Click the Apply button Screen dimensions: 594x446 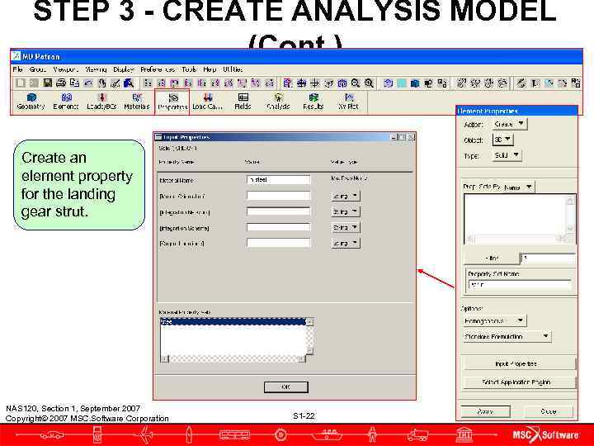click(485, 411)
